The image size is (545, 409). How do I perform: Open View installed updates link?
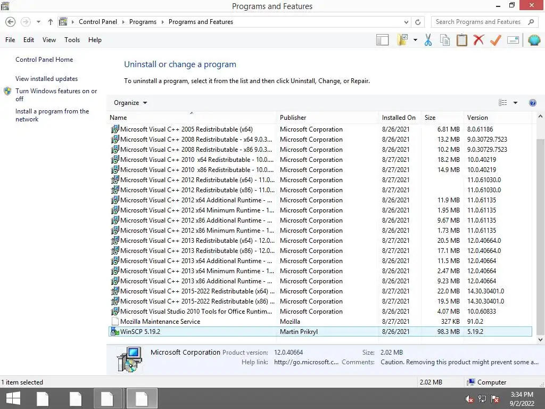(47, 79)
